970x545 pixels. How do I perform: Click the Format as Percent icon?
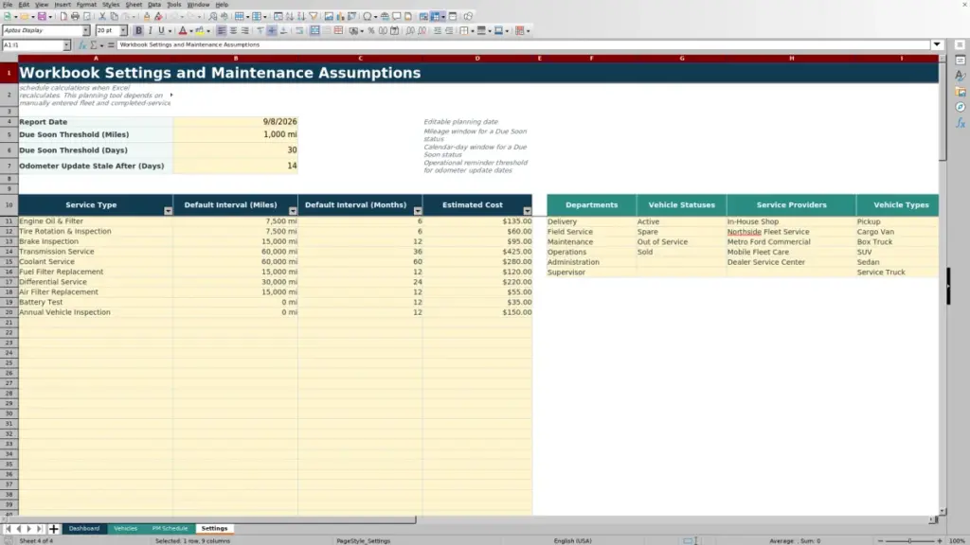pyautogui.click(x=371, y=31)
